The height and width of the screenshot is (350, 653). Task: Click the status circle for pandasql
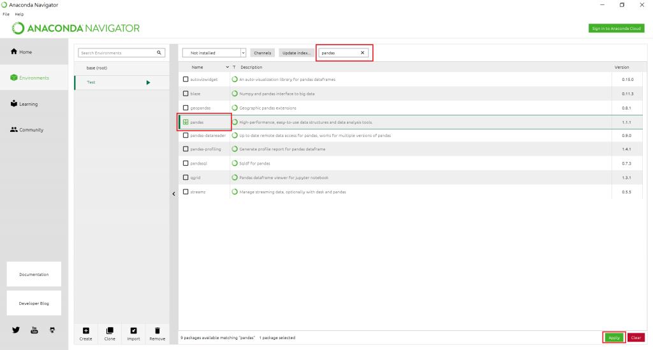235,163
